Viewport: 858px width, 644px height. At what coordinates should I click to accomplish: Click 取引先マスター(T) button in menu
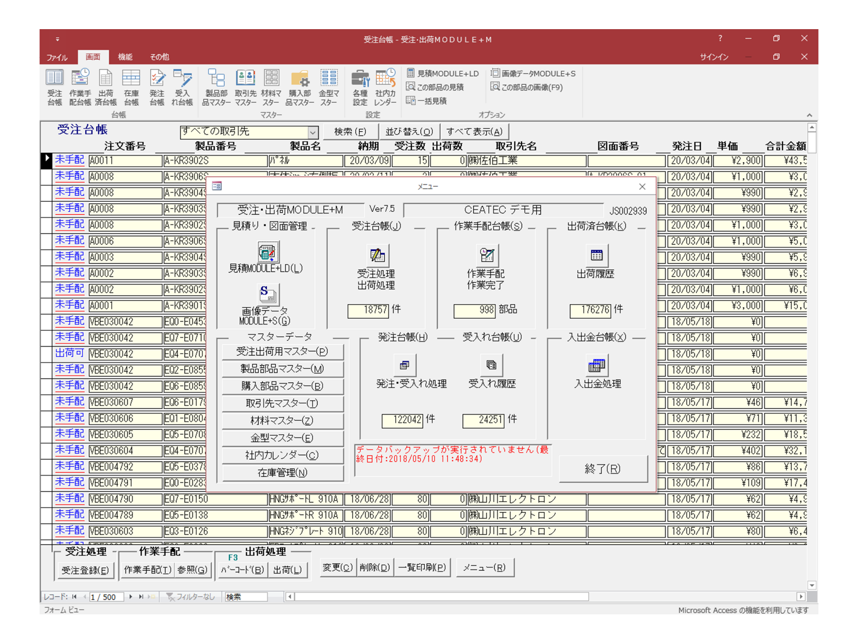pos(282,403)
